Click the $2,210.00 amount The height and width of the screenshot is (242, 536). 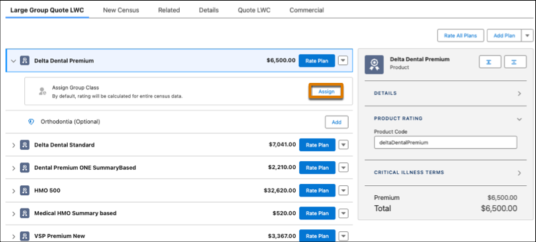(x=282, y=168)
